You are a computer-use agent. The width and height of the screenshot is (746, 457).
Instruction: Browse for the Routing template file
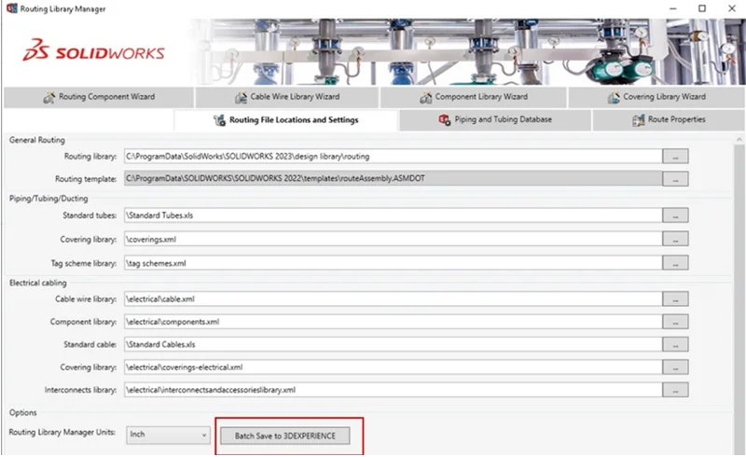675,179
